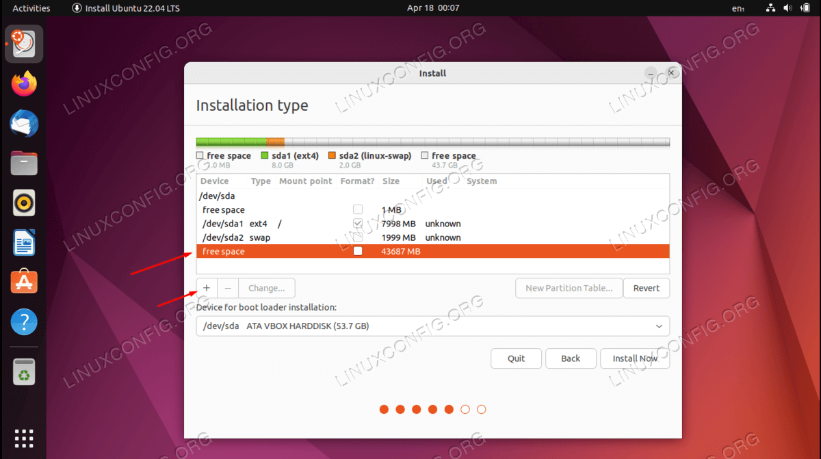Launch Rhythmbox music player
Screen dimensions: 821x459
point(25,203)
